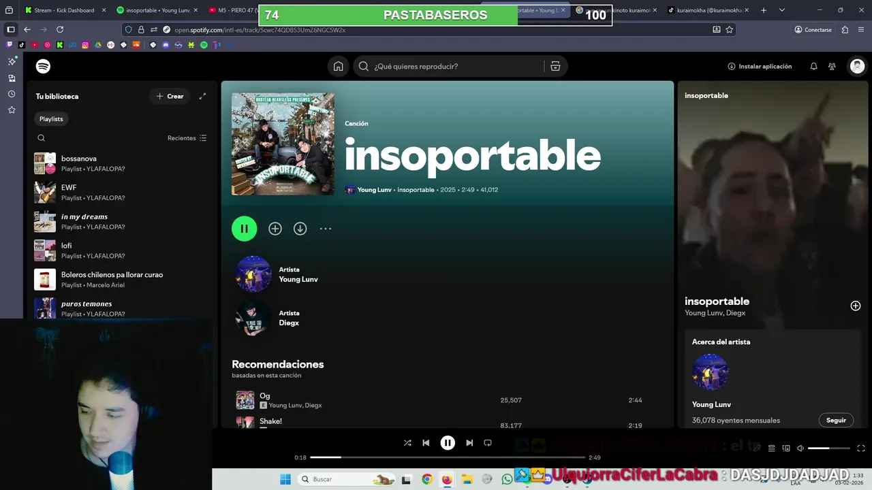
Task: Toggle the Playlists filter chip
Action: (51, 118)
